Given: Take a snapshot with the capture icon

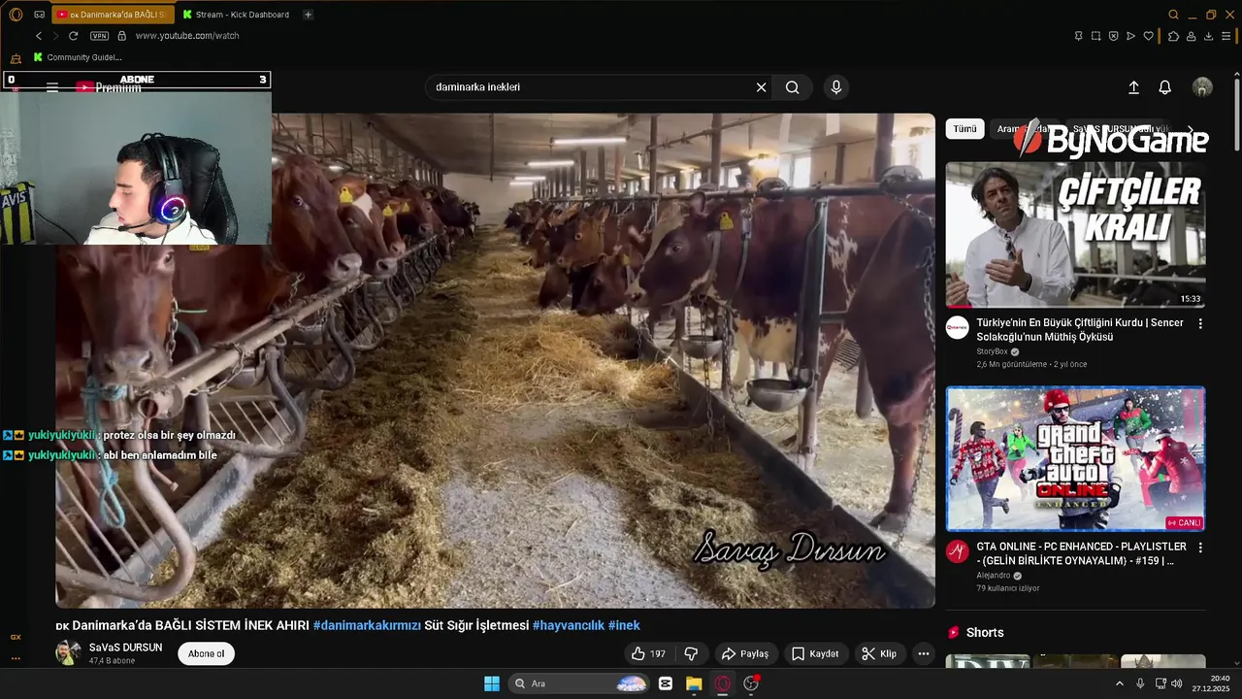Looking at the screenshot, I should tap(1095, 36).
